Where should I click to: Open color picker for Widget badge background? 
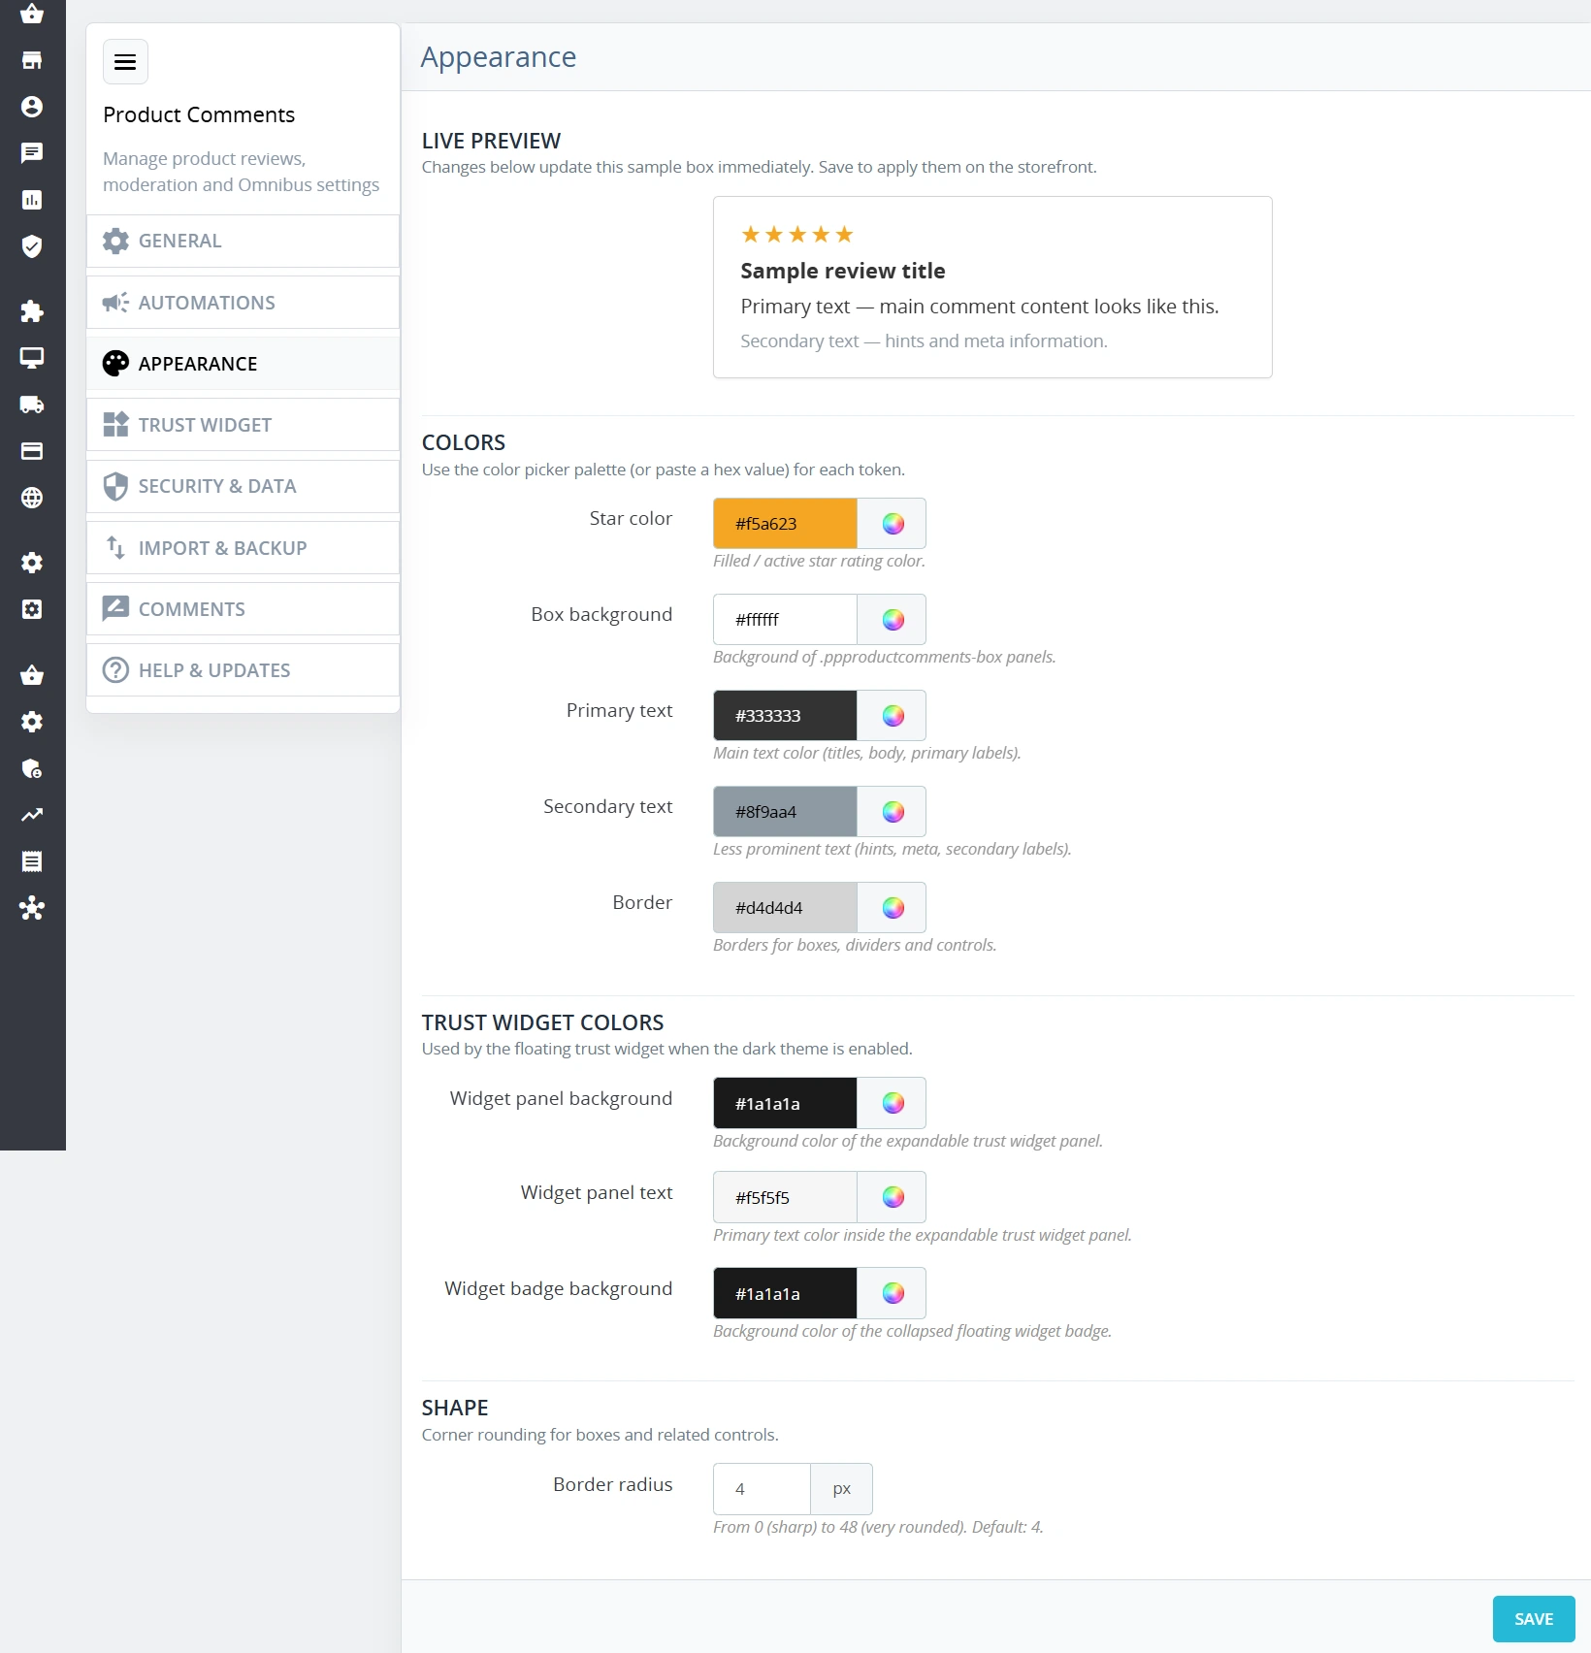pos(893,1293)
